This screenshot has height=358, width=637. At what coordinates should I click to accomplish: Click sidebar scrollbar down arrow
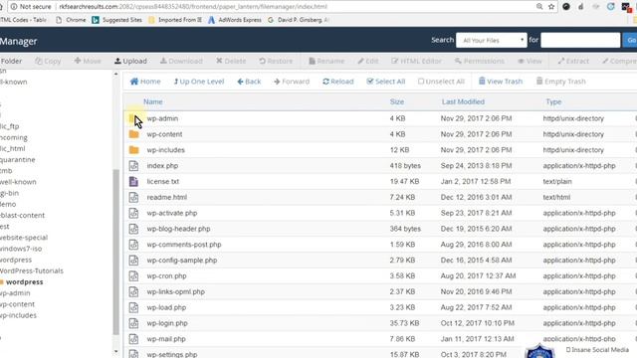pos(115,351)
